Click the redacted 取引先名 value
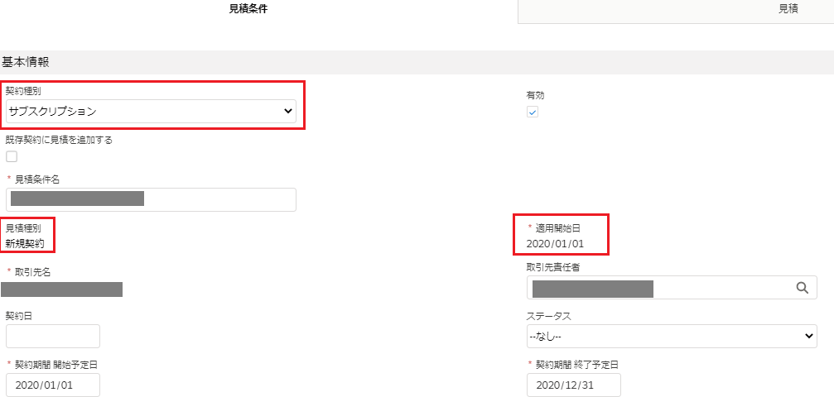Image resolution: width=834 pixels, height=397 pixels. click(62, 289)
